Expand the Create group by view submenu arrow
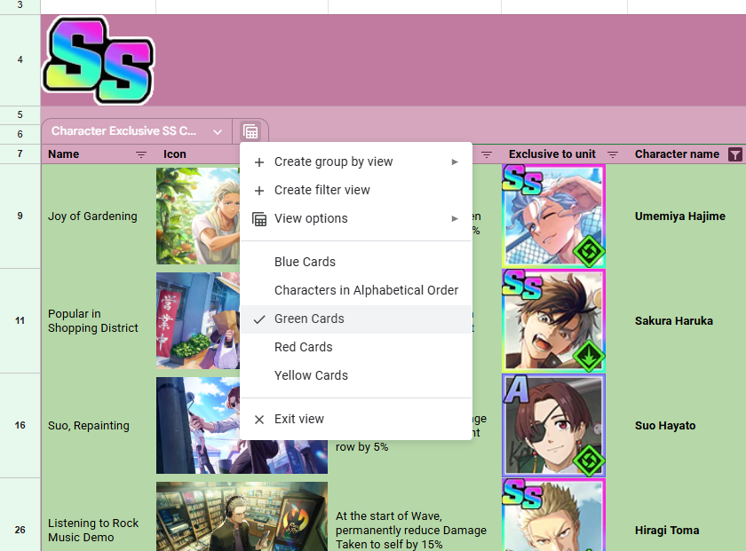The width and height of the screenshot is (746, 551). point(455,162)
